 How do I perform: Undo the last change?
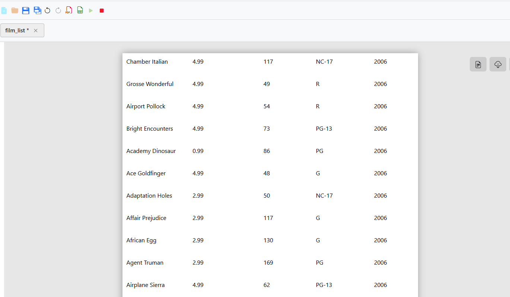47,10
